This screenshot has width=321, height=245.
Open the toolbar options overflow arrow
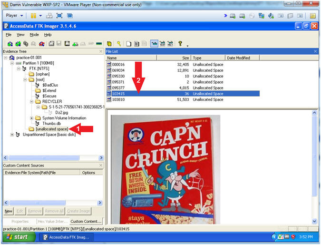click(187, 46)
